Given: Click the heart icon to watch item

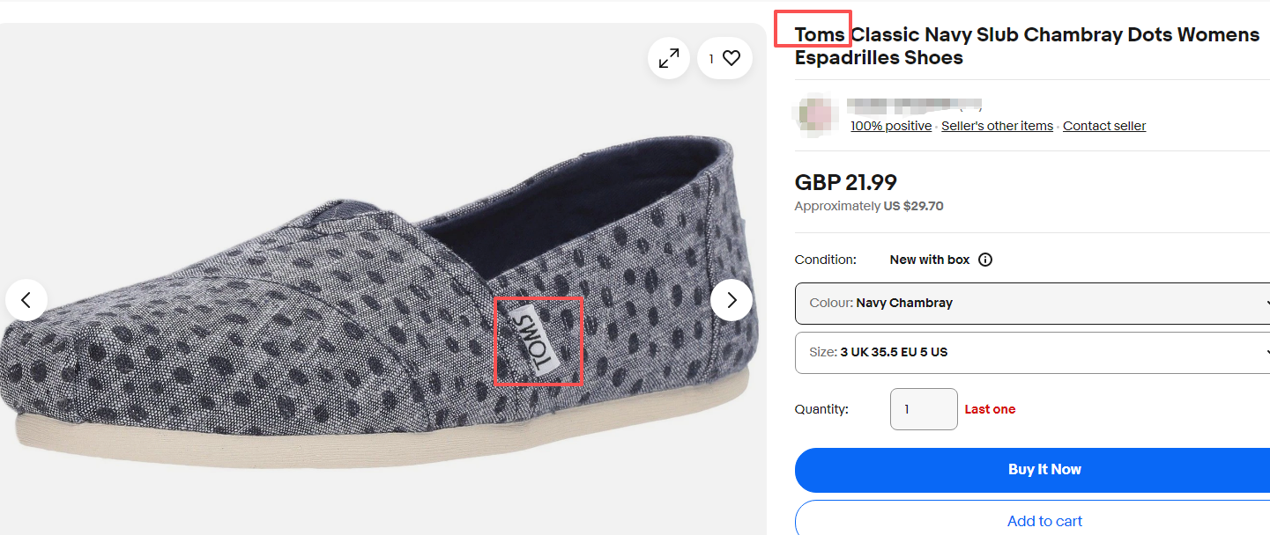Looking at the screenshot, I should [731, 59].
